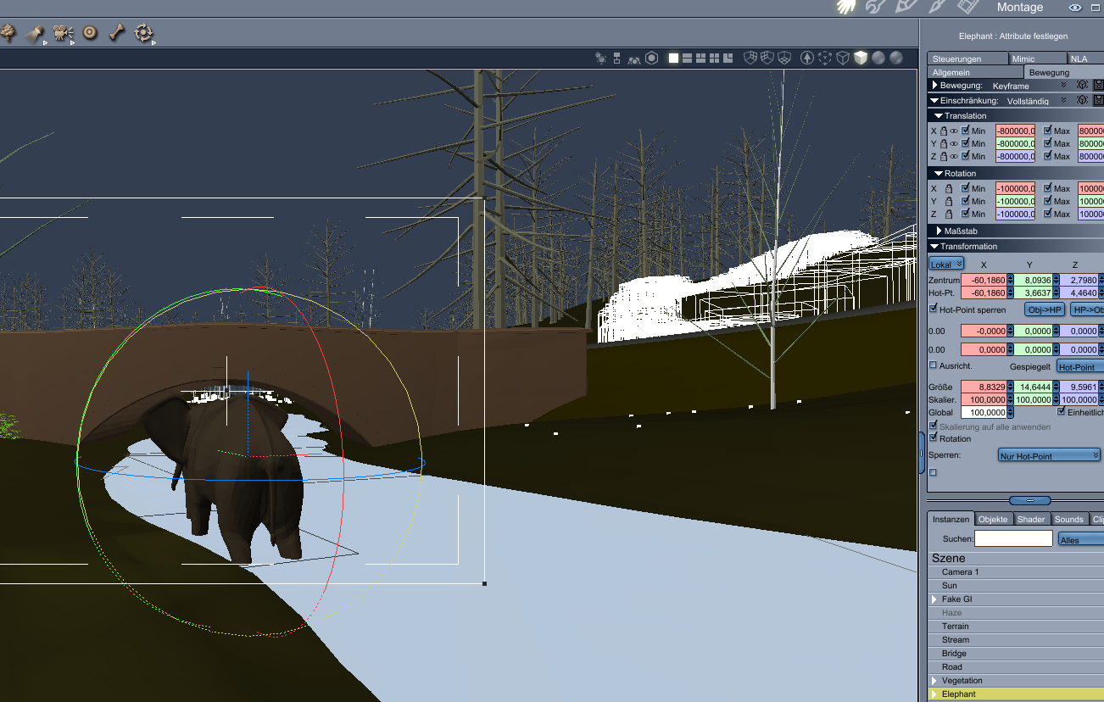Switch to the Steuerungen tab
This screenshot has width=1104, height=702.
[x=968, y=58]
